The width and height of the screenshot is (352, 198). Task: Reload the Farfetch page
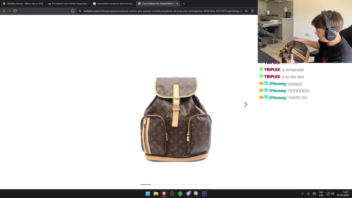(x=15, y=11)
